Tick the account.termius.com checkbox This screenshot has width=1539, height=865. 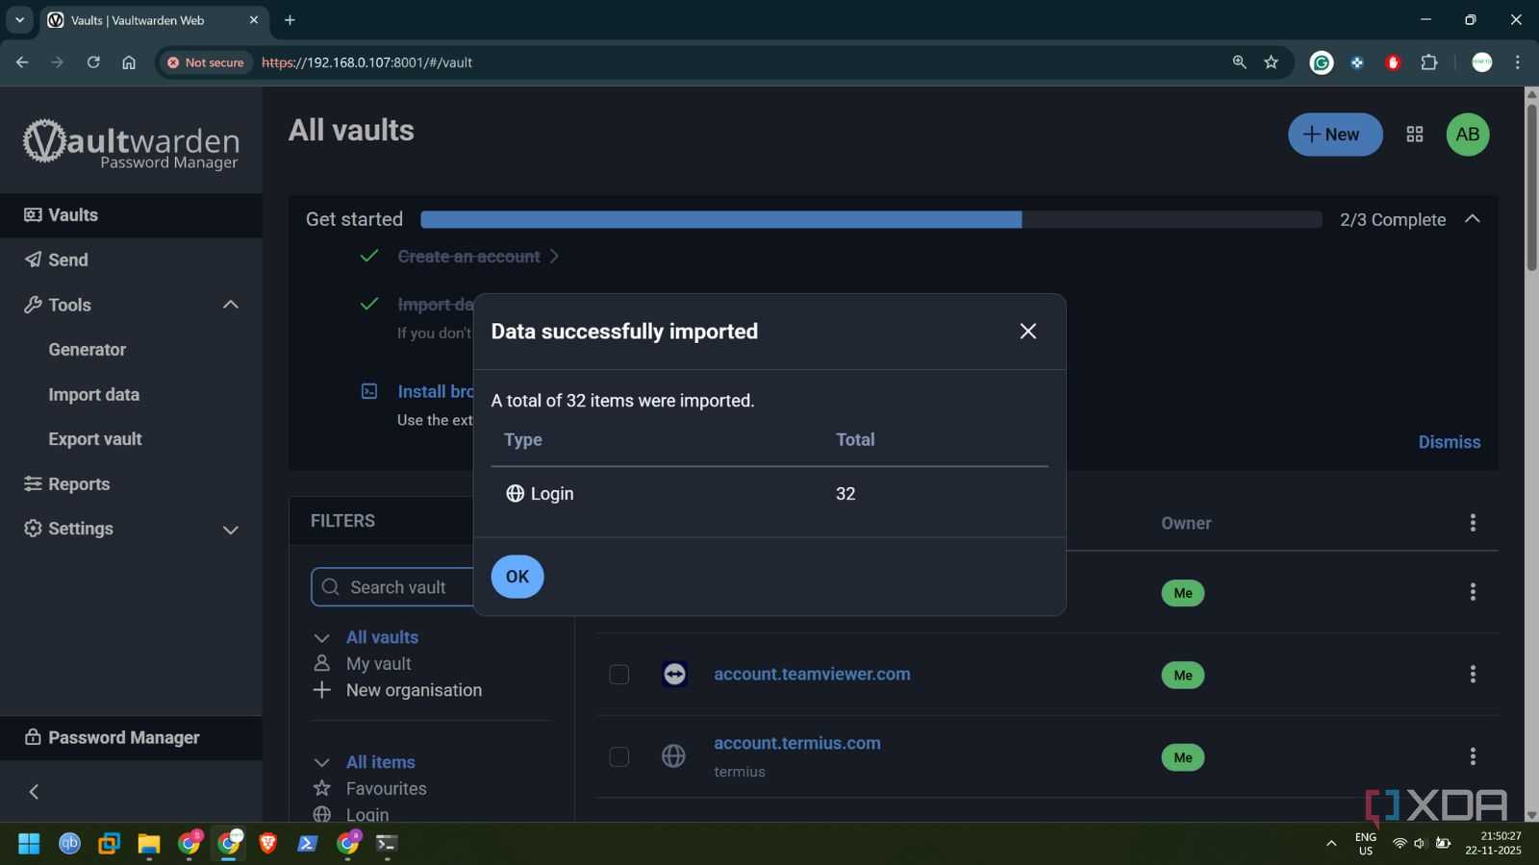[x=619, y=757]
